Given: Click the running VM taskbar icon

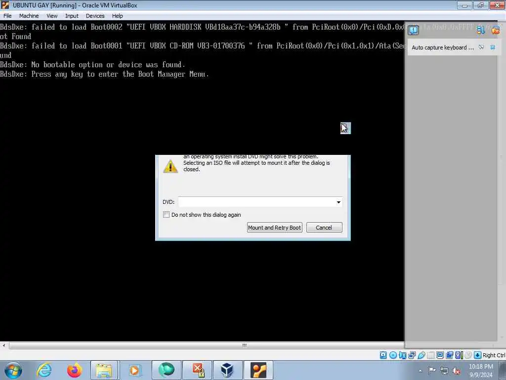Looking at the screenshot, I should pos(258,370).
